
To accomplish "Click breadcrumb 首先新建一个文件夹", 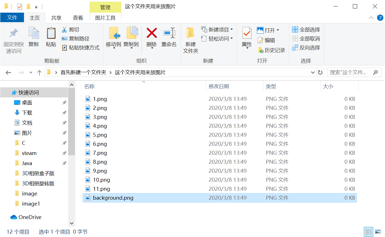I will [83, 72].
